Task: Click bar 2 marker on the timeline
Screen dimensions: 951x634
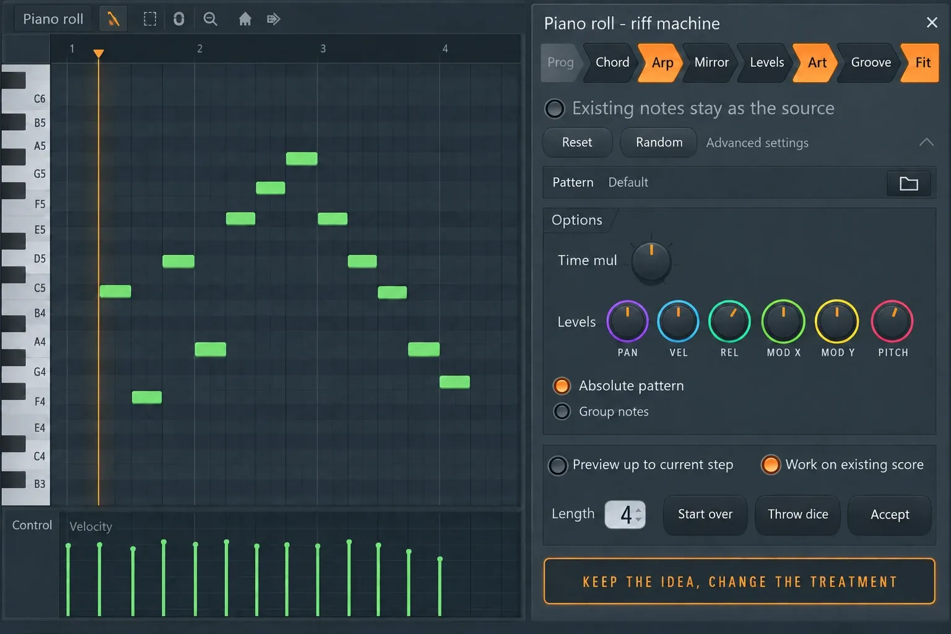Action: pyautogui.click(x=199, y=49)
